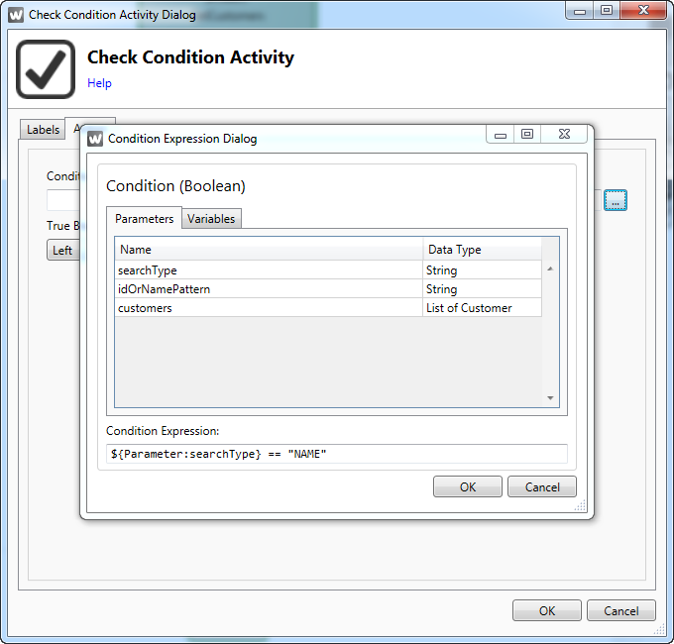Click scroll down arrow in parameters list
The image size is (674, 644).
click(550, 397)
